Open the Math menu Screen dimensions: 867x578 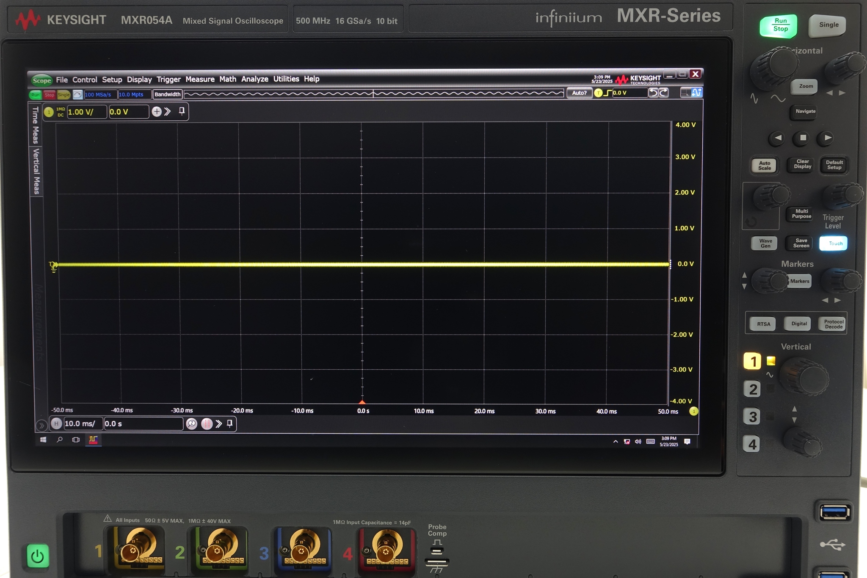click(228, 79)
